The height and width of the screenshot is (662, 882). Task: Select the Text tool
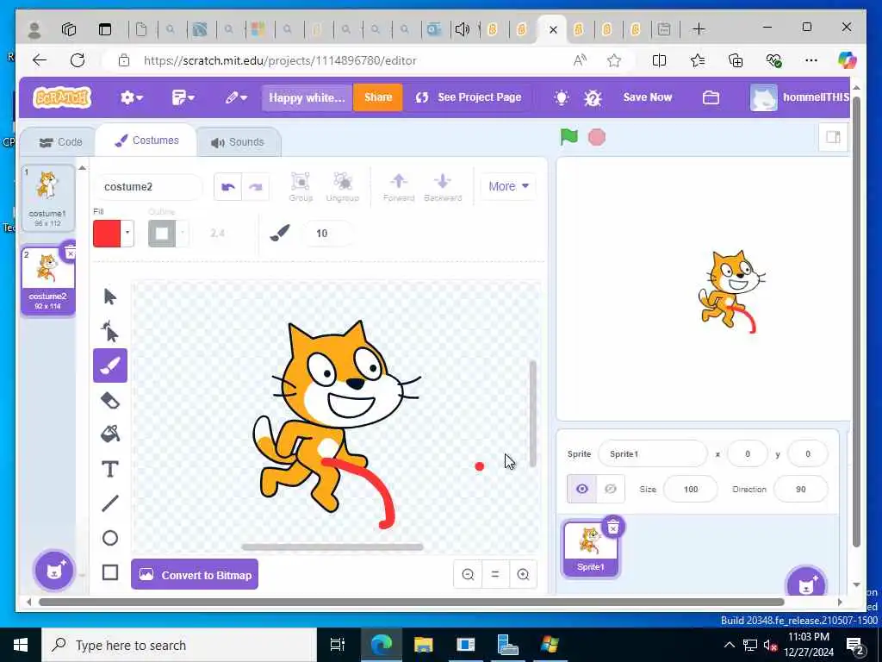click(x=109, y=469)
